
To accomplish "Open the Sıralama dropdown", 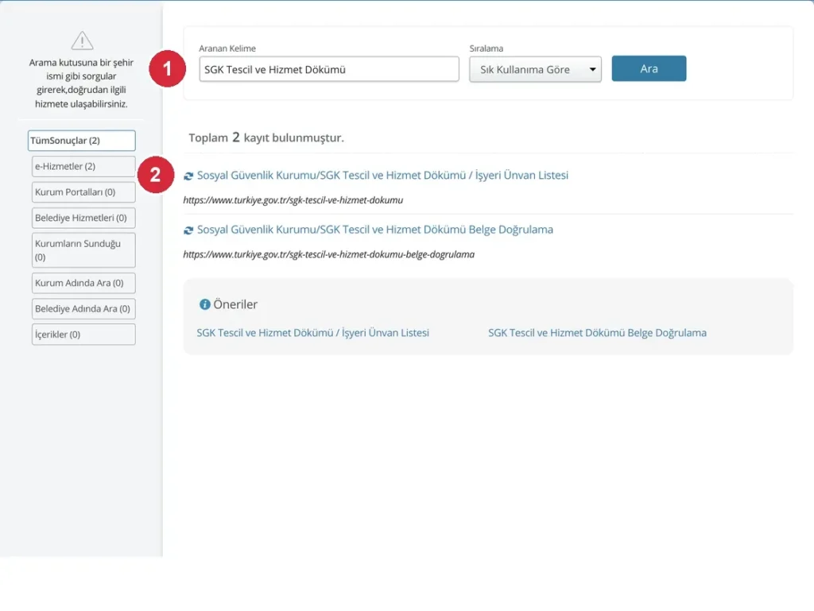I will [x=535, y=69].
